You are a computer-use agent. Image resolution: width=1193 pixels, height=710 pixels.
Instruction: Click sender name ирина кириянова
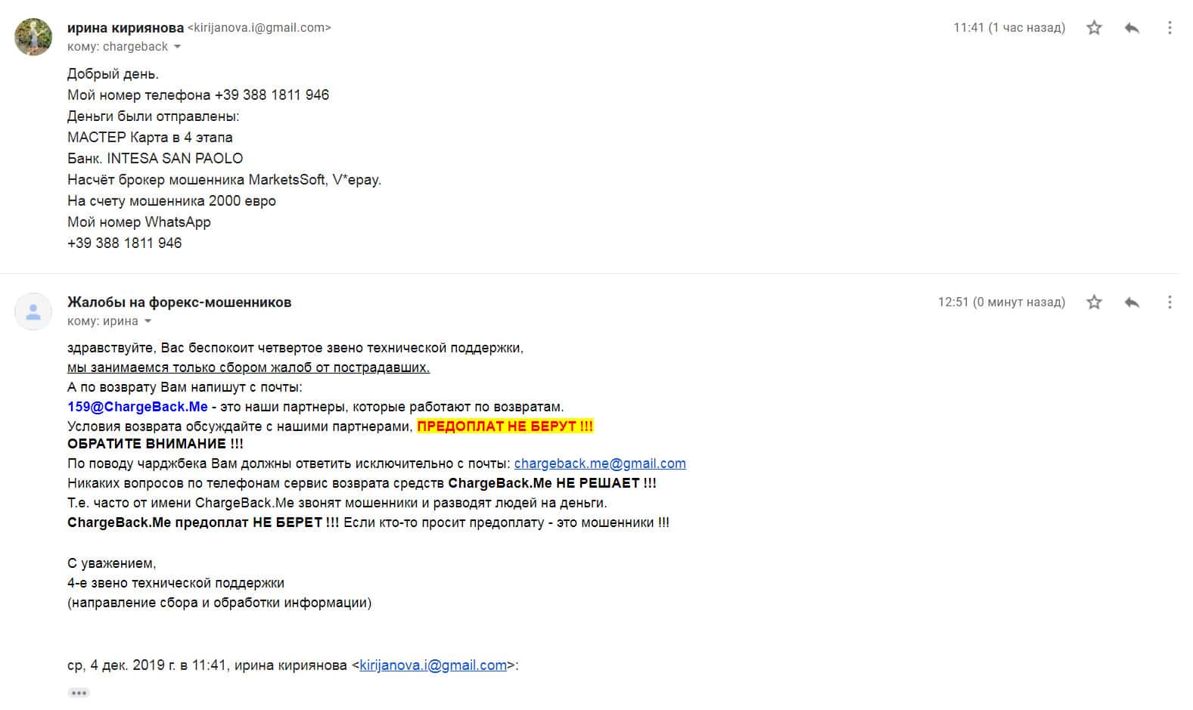tap(126, 28)
